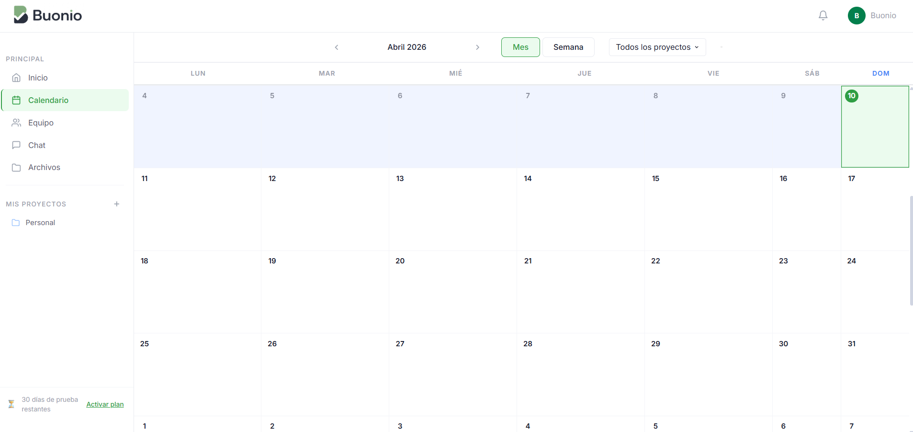Select day 25 cell

[x=198, y=375]
